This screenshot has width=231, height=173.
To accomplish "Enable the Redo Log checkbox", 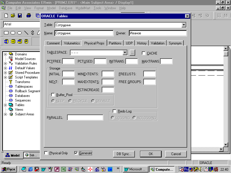I will (114, 111).
